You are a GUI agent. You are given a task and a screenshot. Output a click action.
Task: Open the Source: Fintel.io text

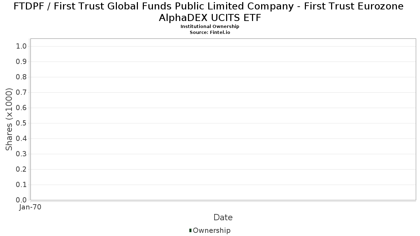(210, 32)
